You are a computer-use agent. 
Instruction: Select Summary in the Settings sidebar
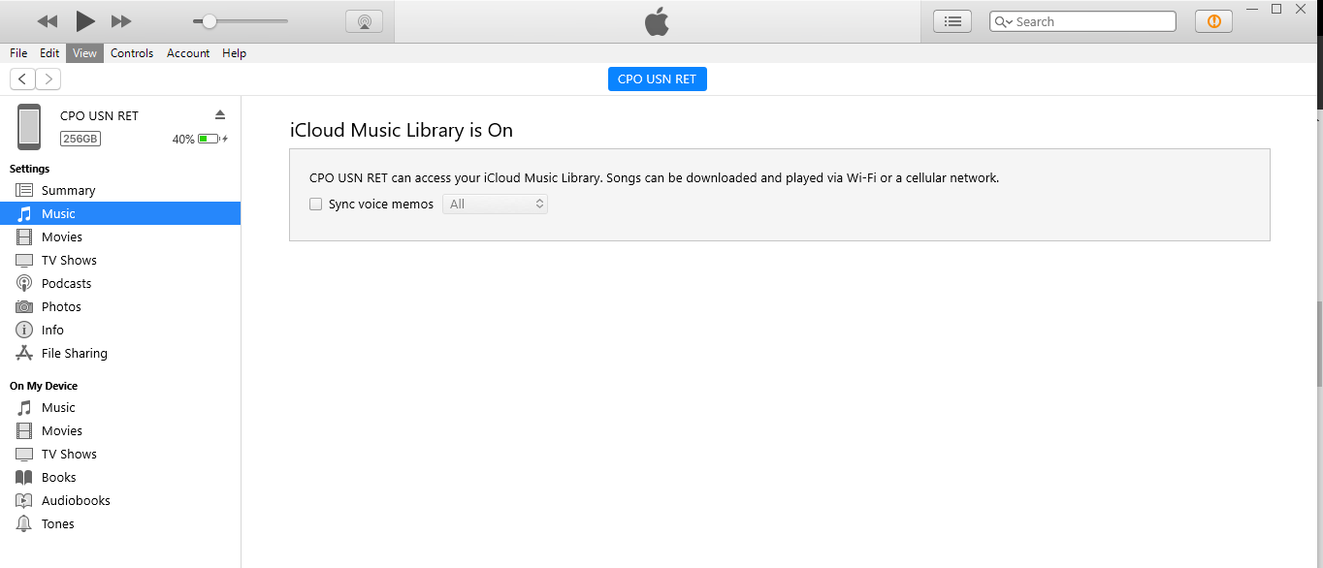pyautogui.click(x=69, y=190)
